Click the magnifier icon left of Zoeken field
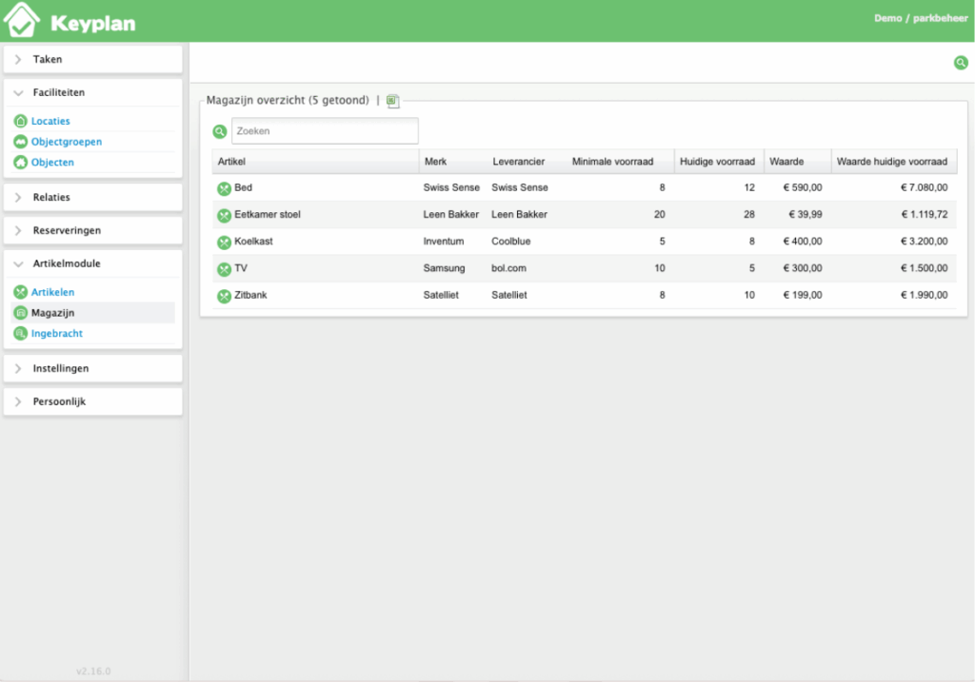The width and height of the screenshot is (975, 682). [220, 131]
